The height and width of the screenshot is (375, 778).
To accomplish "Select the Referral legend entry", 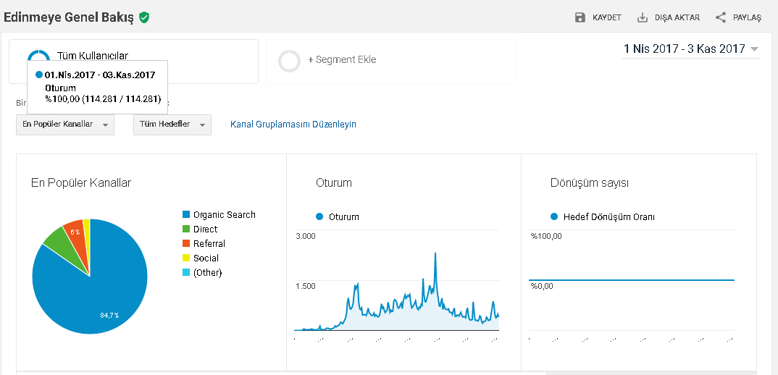I will [204, 243].
